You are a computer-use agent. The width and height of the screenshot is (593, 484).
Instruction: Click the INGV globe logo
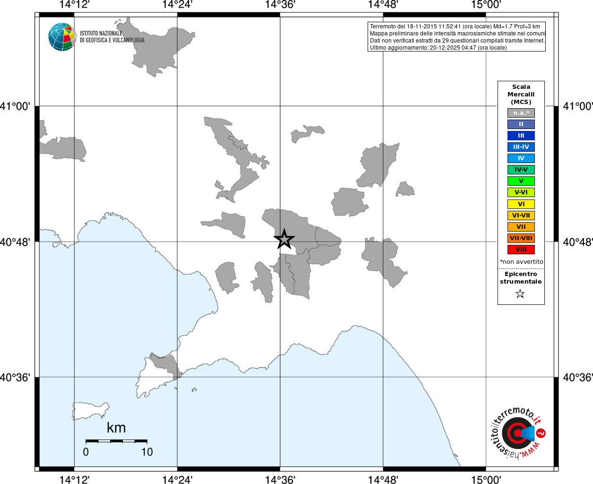pyautogui.click(x=62, y=37)
